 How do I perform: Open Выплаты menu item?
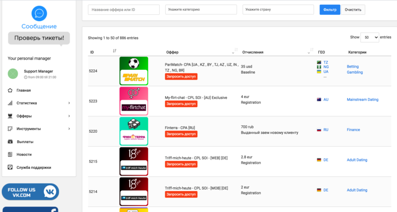coord(25,142)
